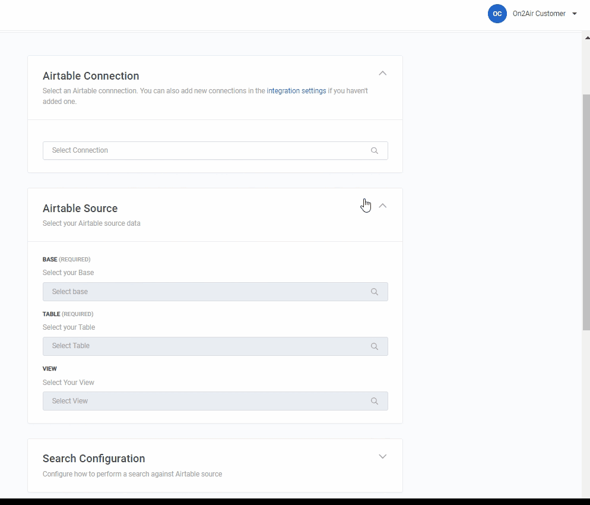Click the OC user avatar icon
This screenshot has width=590, height=505.
[x=497, y=14]
